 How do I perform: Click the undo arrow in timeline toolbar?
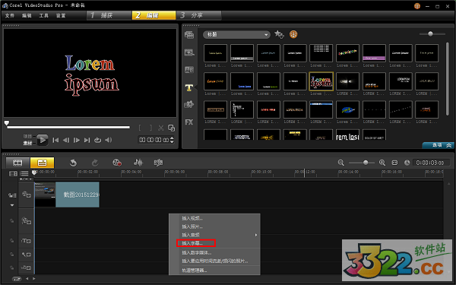tap(73, 163)
